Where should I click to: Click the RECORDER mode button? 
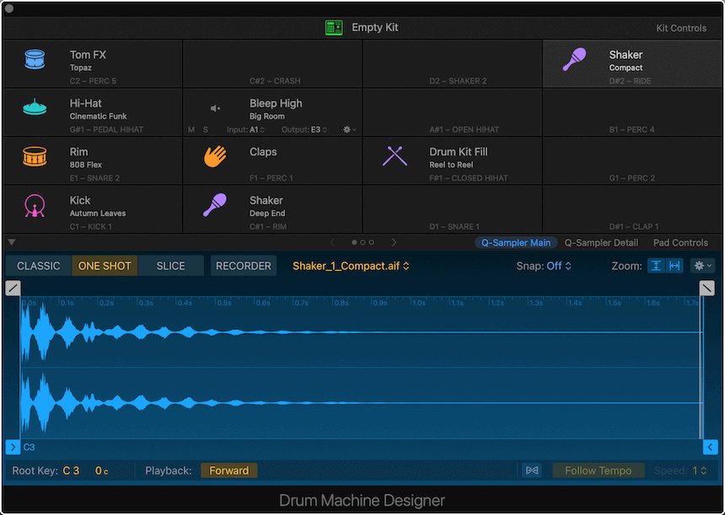click(x=244, y=266)
